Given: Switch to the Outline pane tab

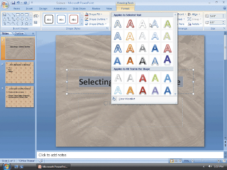Looking at the screenshot, I should tap(19, 33).
